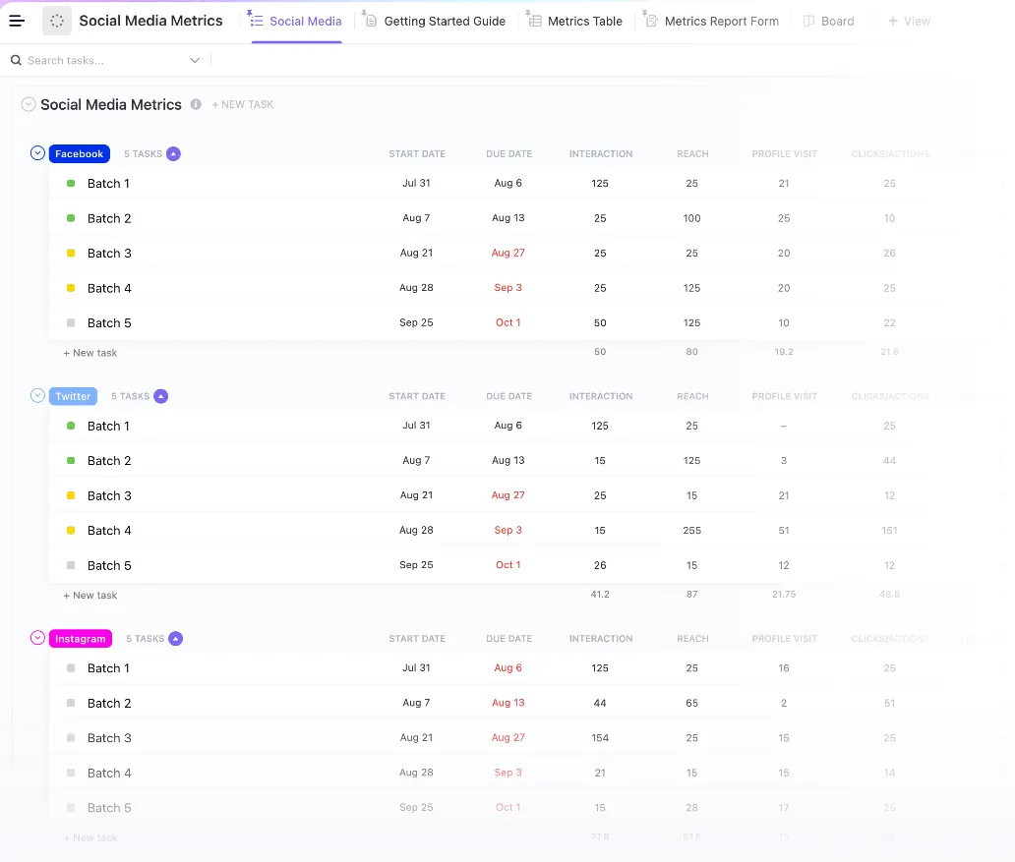Change yellow status of Twitter Batch 3
Screen dimensions: 1015x862
(71, 495)
